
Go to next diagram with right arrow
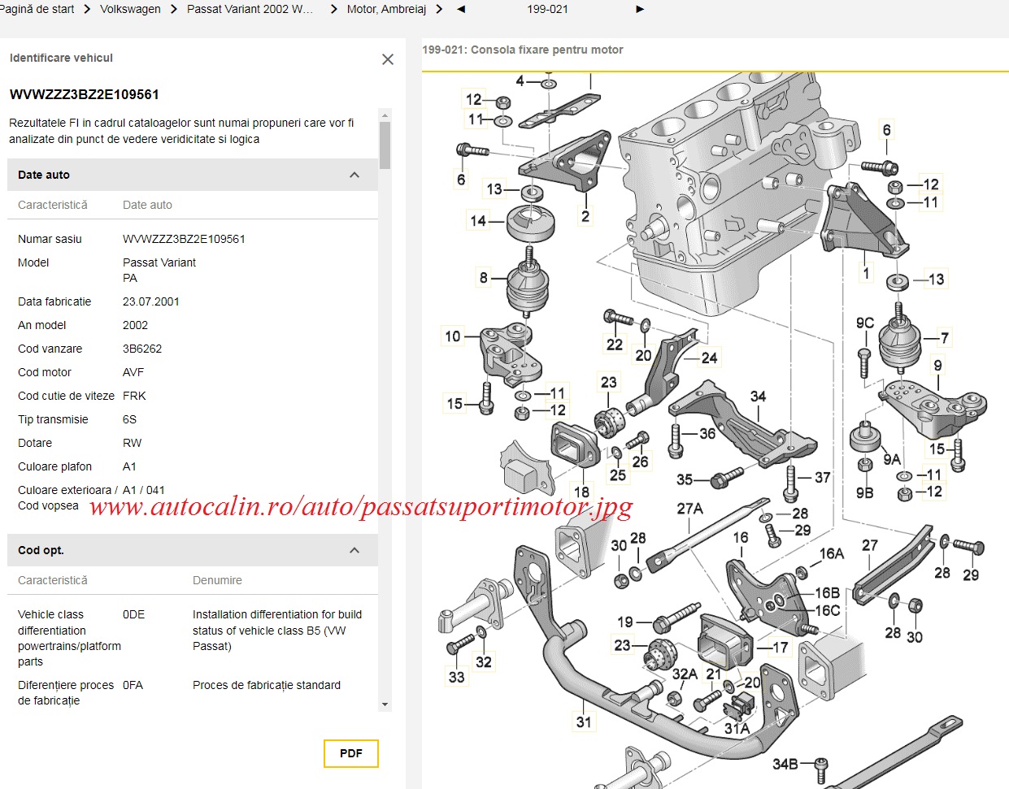point(640,9)
